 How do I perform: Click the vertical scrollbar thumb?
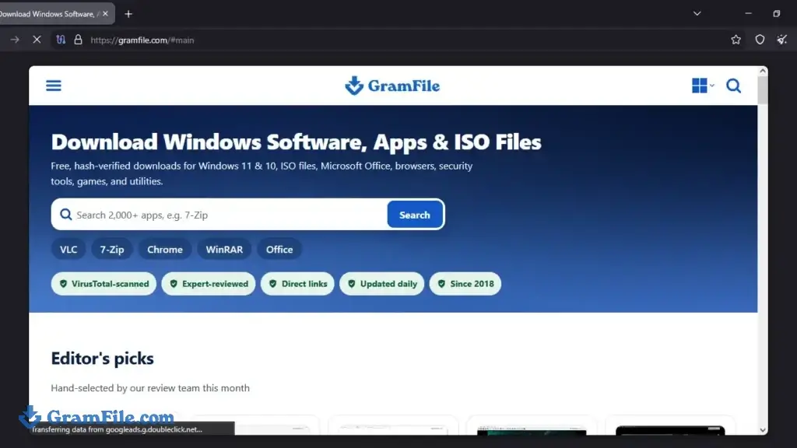[x=763, y=90]
